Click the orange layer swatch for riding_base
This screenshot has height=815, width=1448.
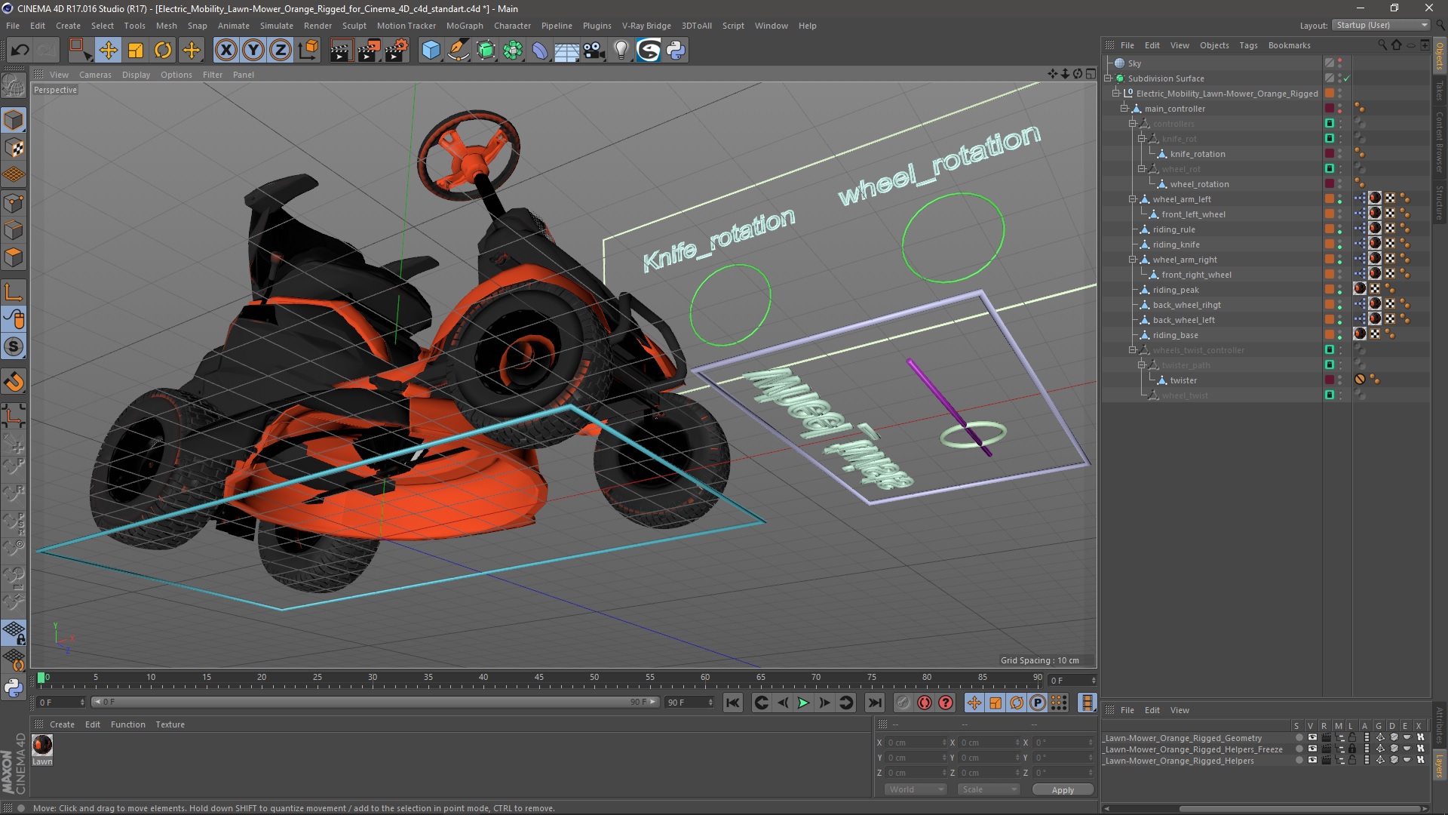point(1330,334)
